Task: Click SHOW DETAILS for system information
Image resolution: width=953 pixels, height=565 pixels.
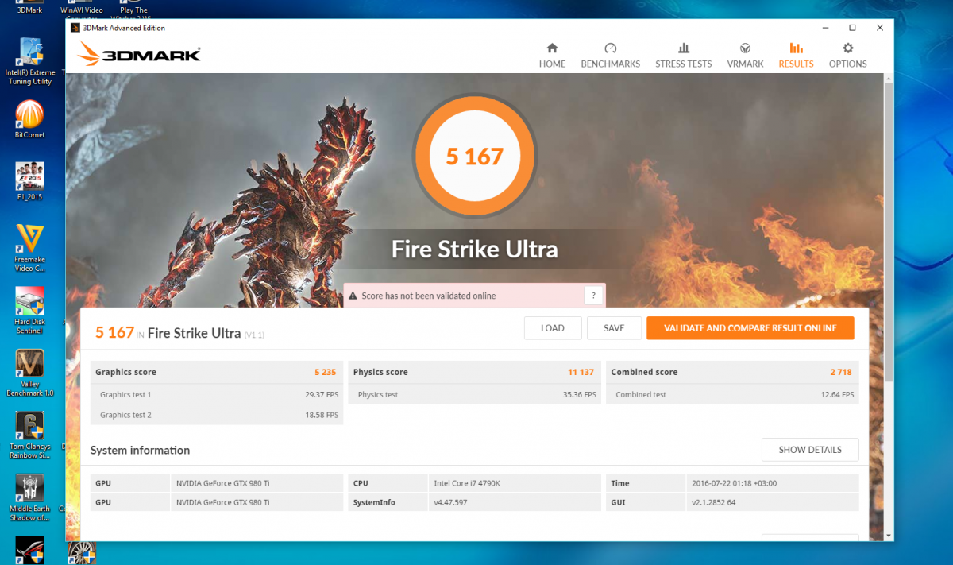Action: coord(810,450)
